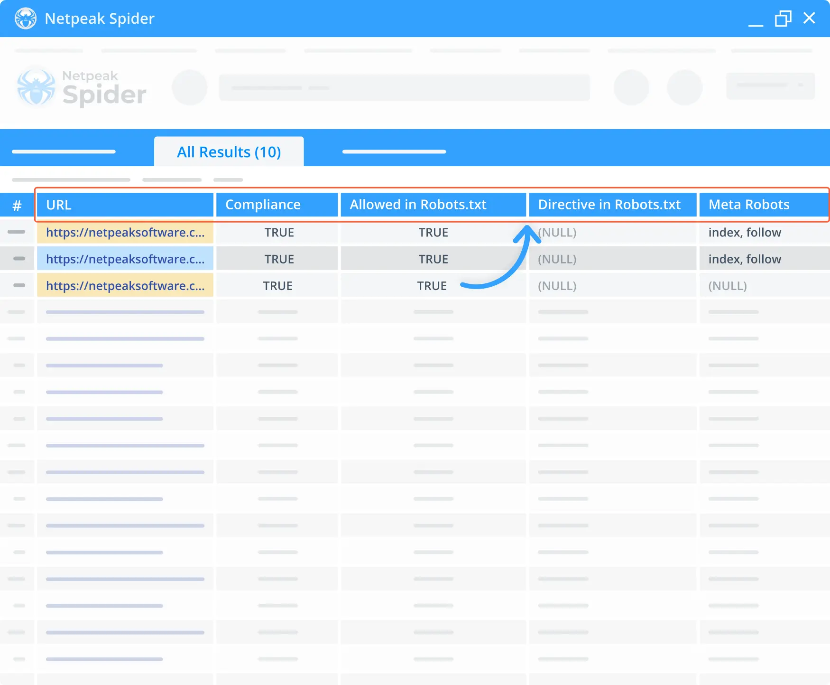Sort by the Compliance column header
This screenshot has height=685, width=830.
277,205
